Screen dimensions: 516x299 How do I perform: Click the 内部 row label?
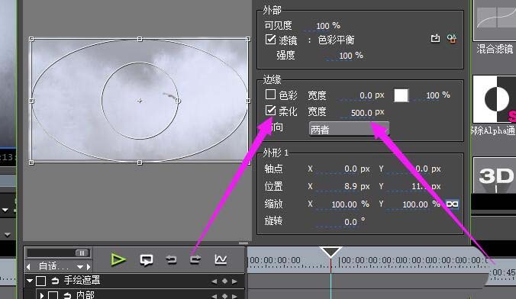[85, 295]
